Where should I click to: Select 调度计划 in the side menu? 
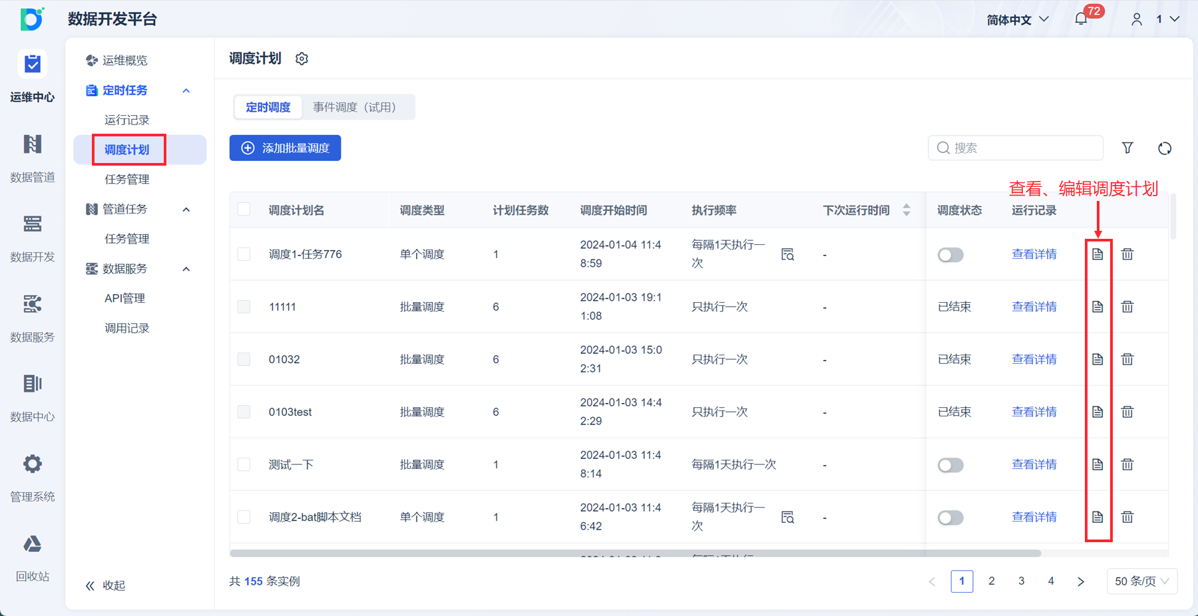pos(127,150)
